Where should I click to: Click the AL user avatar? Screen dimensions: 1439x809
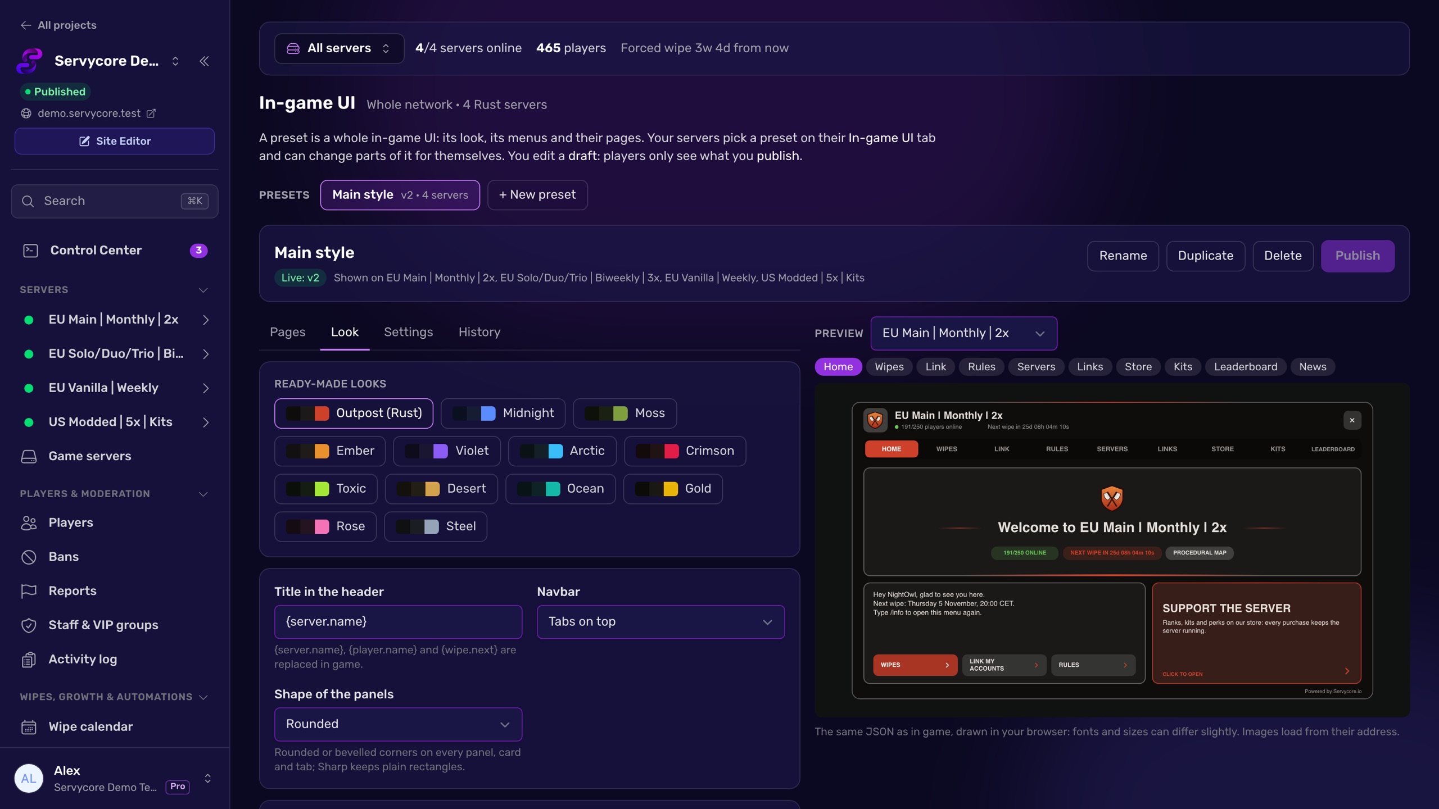click(29, 779)
